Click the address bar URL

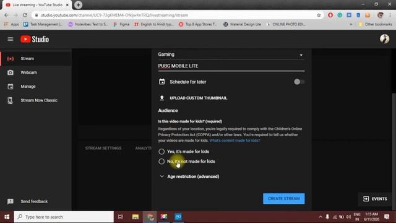click(114, 15)
